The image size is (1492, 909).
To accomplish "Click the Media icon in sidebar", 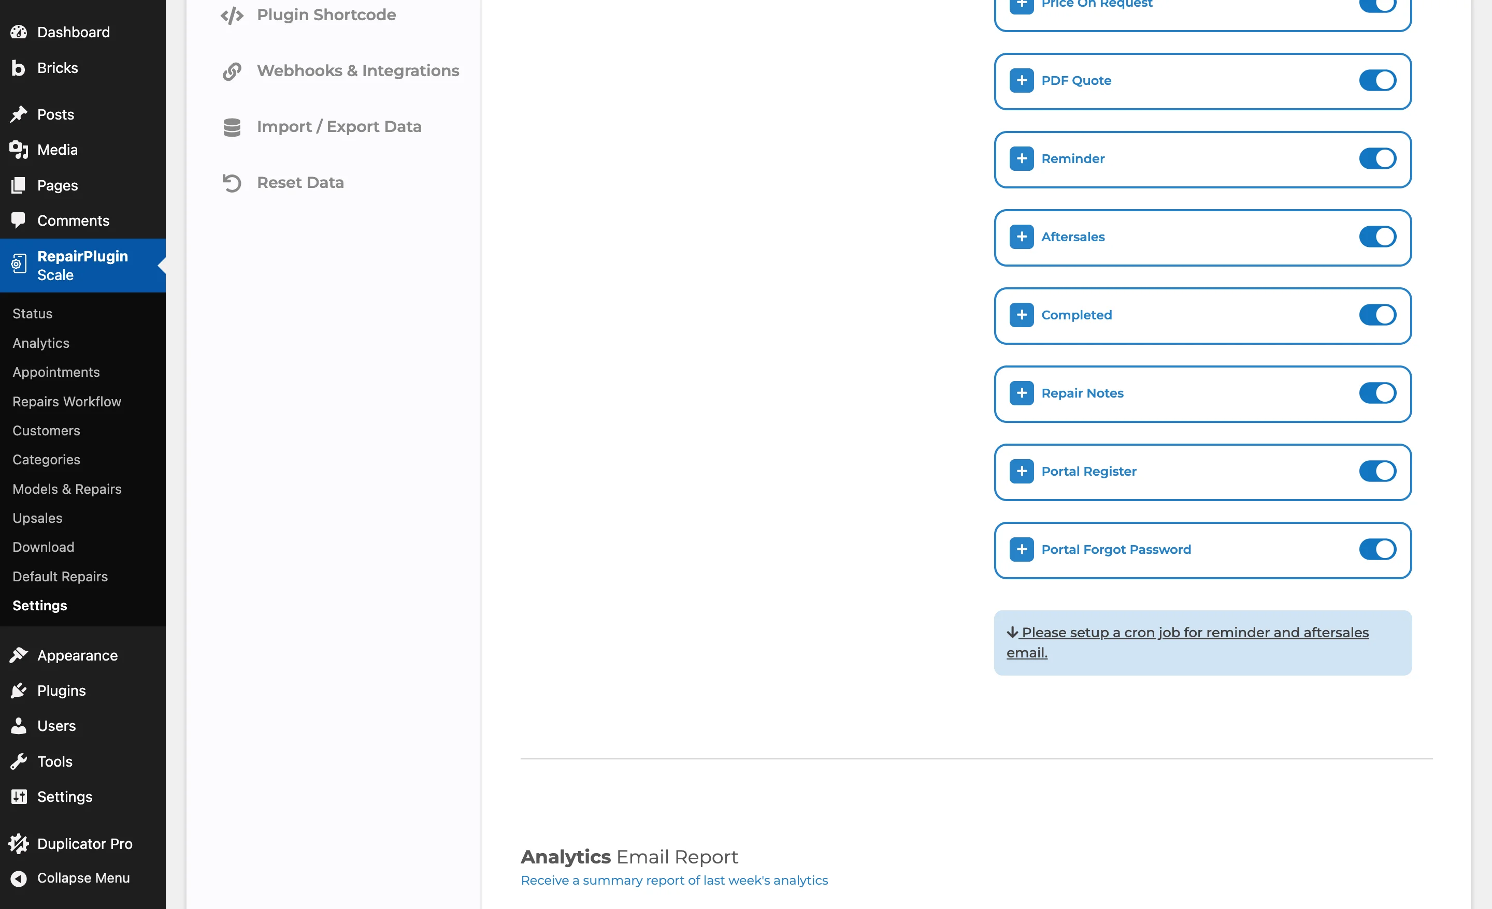I will (19, 150).
